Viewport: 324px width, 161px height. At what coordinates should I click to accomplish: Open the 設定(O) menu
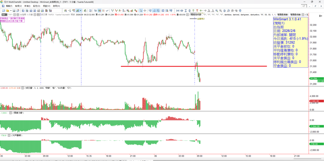37,6
